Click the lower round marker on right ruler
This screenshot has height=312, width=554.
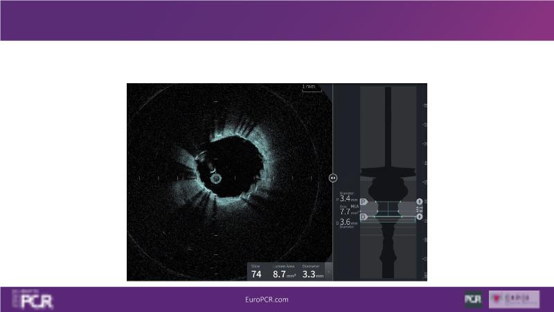click(419, 216)
